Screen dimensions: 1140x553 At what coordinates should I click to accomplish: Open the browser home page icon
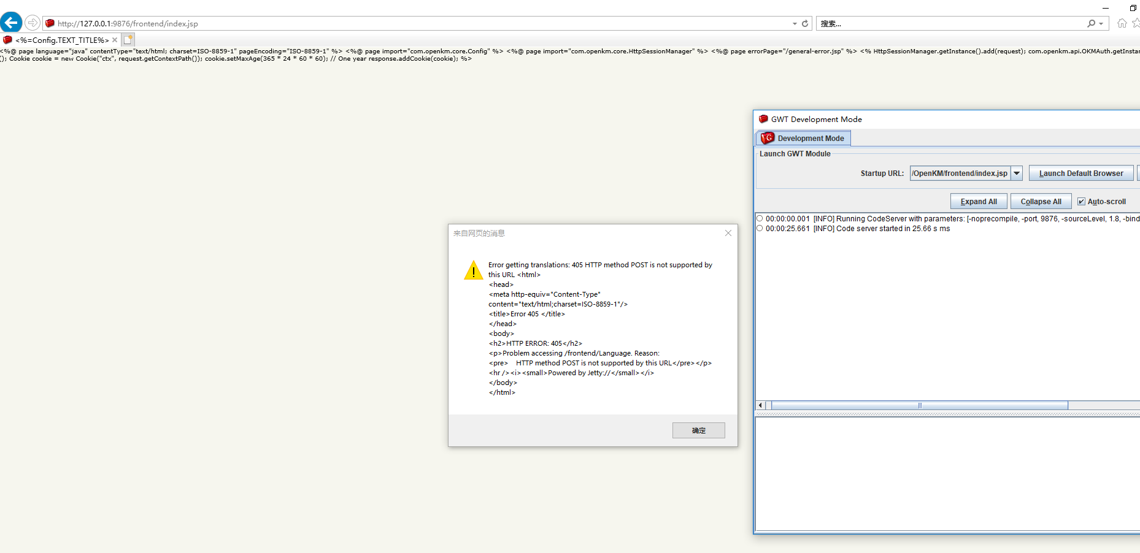tap(1122, 23)
